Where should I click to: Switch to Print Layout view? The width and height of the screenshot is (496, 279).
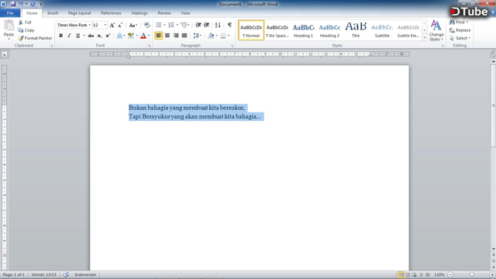tap(401, 274)
